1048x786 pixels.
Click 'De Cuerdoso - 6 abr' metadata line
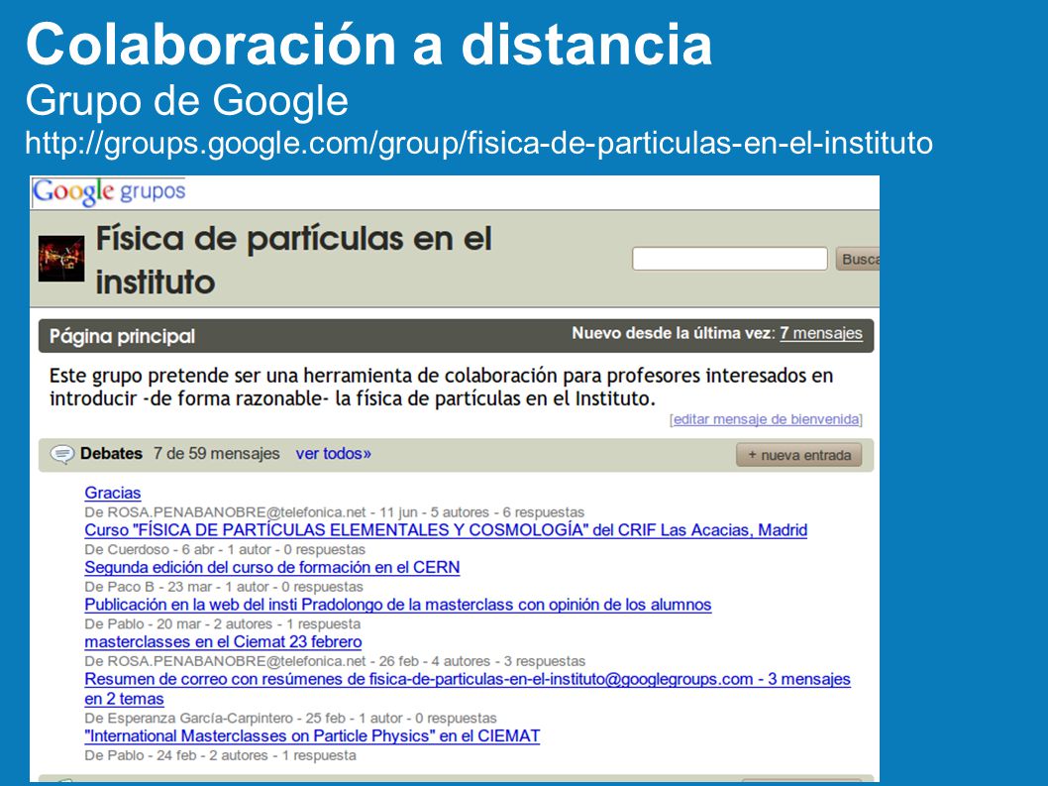225,550
